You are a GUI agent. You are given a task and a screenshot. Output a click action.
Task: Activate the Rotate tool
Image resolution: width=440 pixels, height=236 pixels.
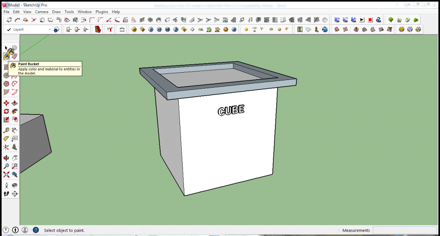[6, 111]
